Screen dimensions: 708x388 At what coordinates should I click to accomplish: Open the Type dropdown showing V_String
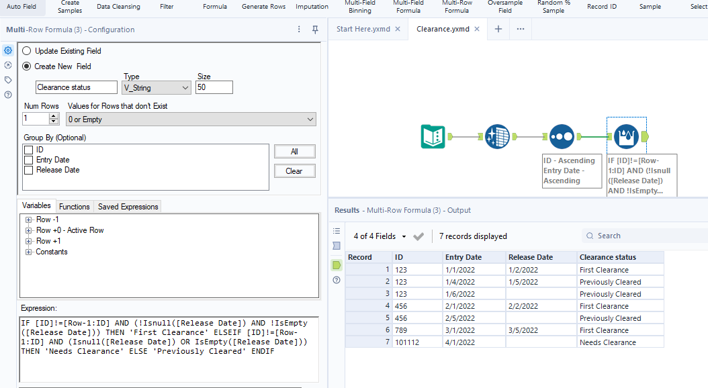point(157,88)
